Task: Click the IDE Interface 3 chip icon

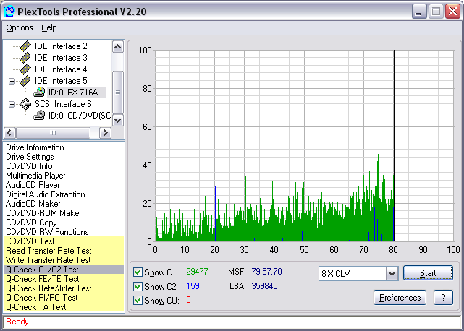Action: coord(25,58)
